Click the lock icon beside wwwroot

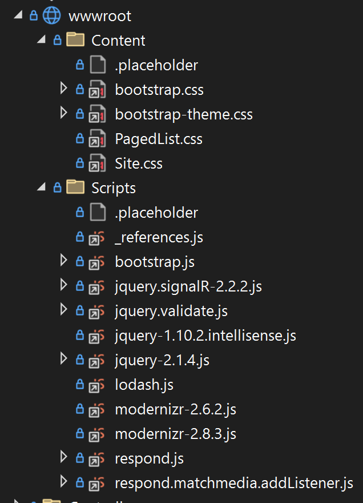pos(33,15)
